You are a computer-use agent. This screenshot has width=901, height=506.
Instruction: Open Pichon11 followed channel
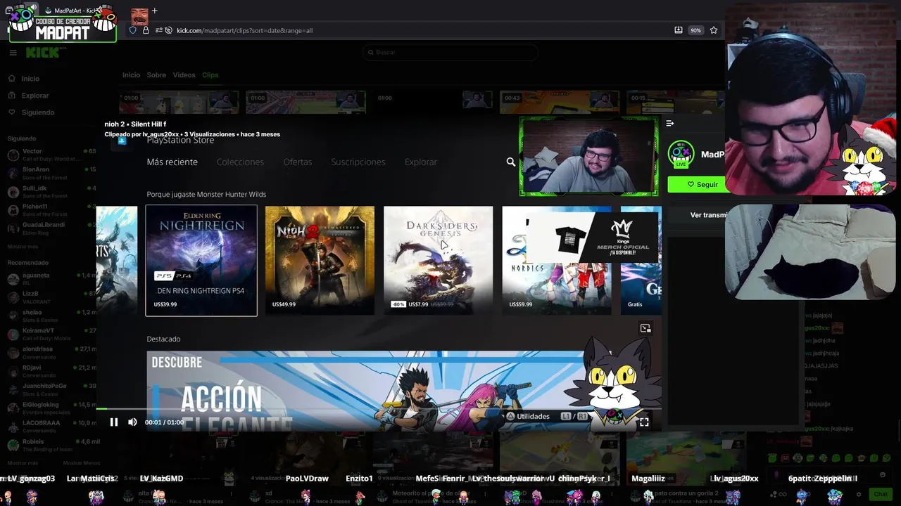tap(51, 210)
